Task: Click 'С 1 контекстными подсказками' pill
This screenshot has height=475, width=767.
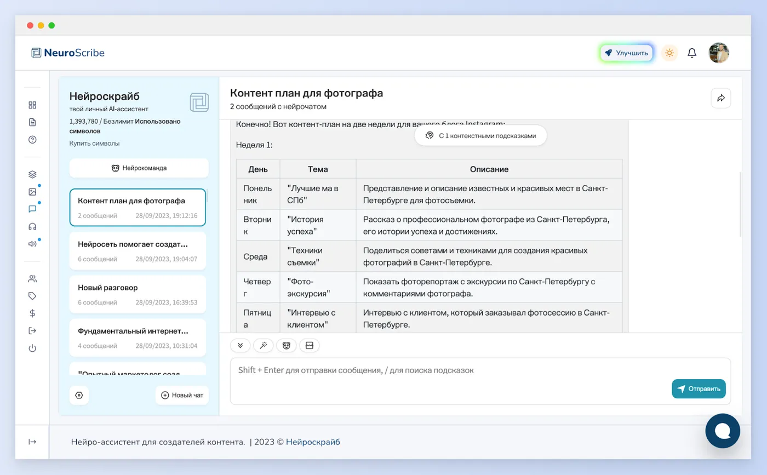Action: 480,135
